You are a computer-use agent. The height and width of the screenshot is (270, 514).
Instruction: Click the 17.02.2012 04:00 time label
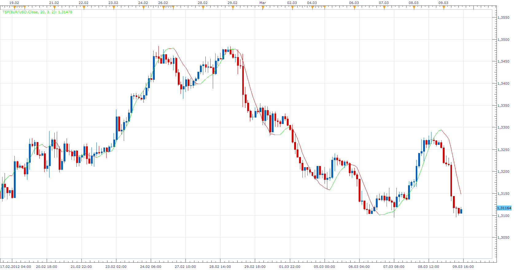pos(15,267)
